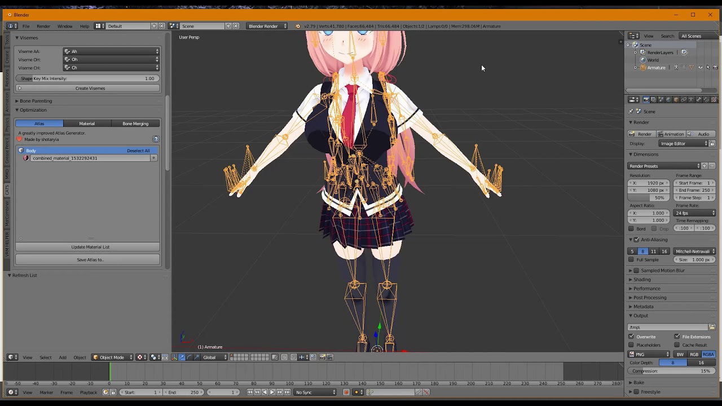Click the combined_material sphere icon

pyautogui.click(x=26, y=158)
